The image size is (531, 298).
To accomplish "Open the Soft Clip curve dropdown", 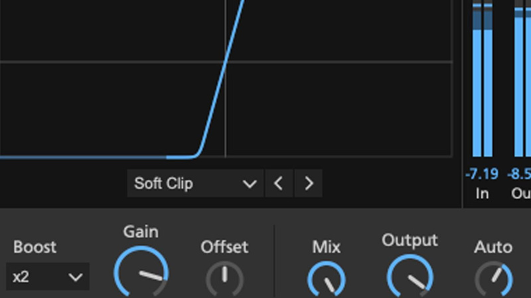I will (x=195, y=183).
